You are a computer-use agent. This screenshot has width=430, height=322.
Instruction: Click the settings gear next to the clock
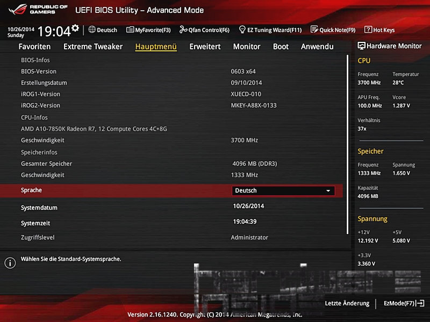[75, 28]
